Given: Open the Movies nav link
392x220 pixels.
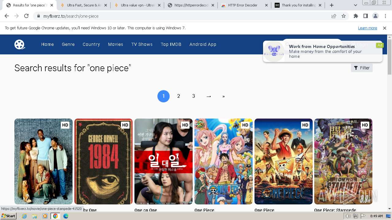Looking at the screenshot, I should (x=115, y=44).
